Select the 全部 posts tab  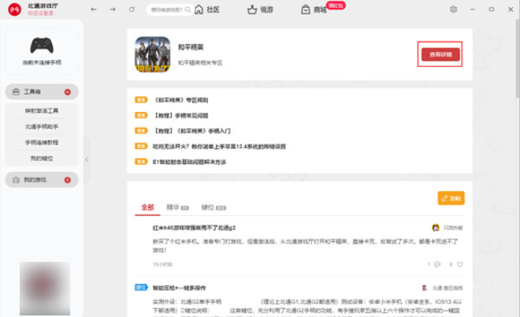click(147, 207)
